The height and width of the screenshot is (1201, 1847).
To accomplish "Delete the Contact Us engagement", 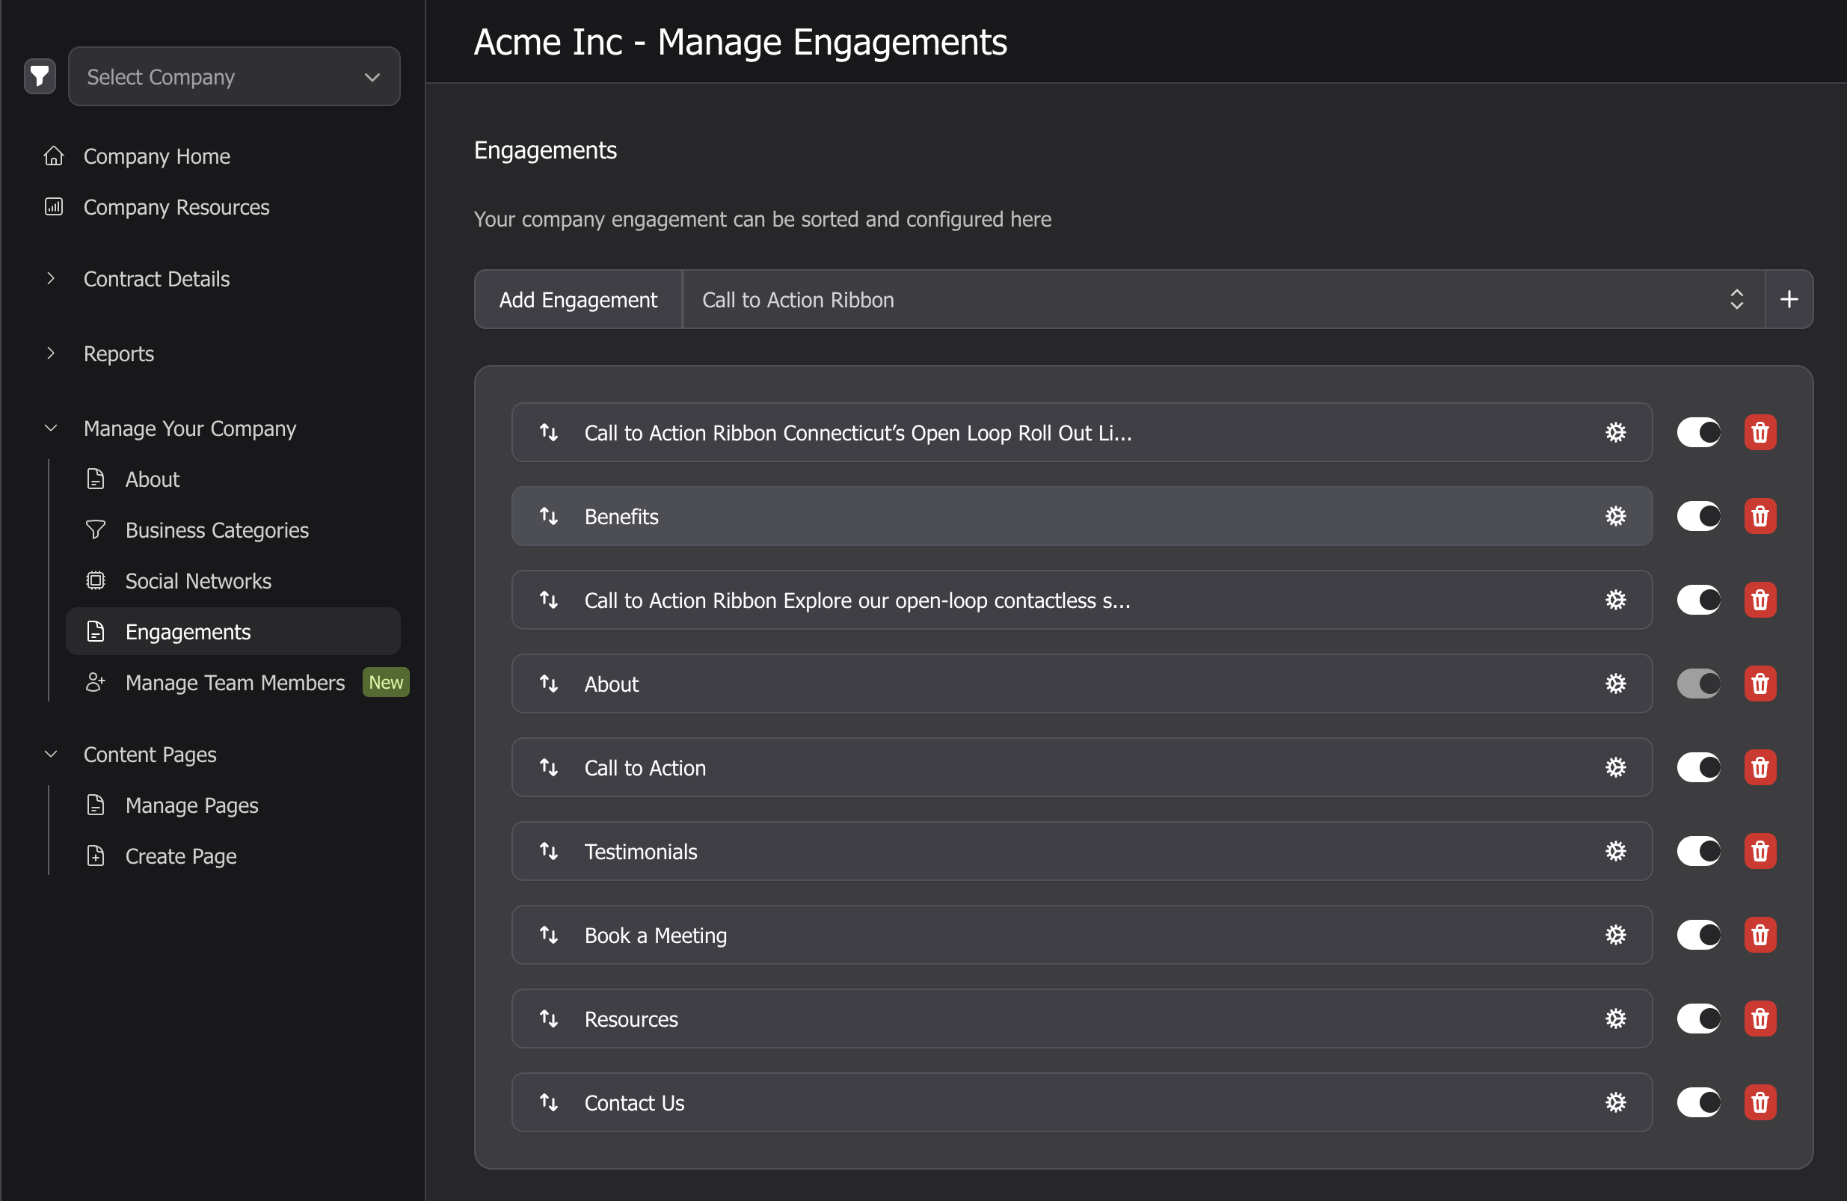I will click(x=1760, y=1103).
